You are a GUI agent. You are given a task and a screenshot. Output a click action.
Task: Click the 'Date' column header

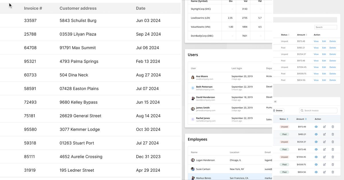(140, 8)
